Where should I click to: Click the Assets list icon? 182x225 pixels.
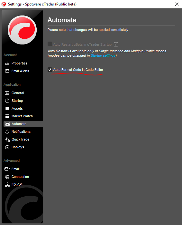(x=7, y=109)
